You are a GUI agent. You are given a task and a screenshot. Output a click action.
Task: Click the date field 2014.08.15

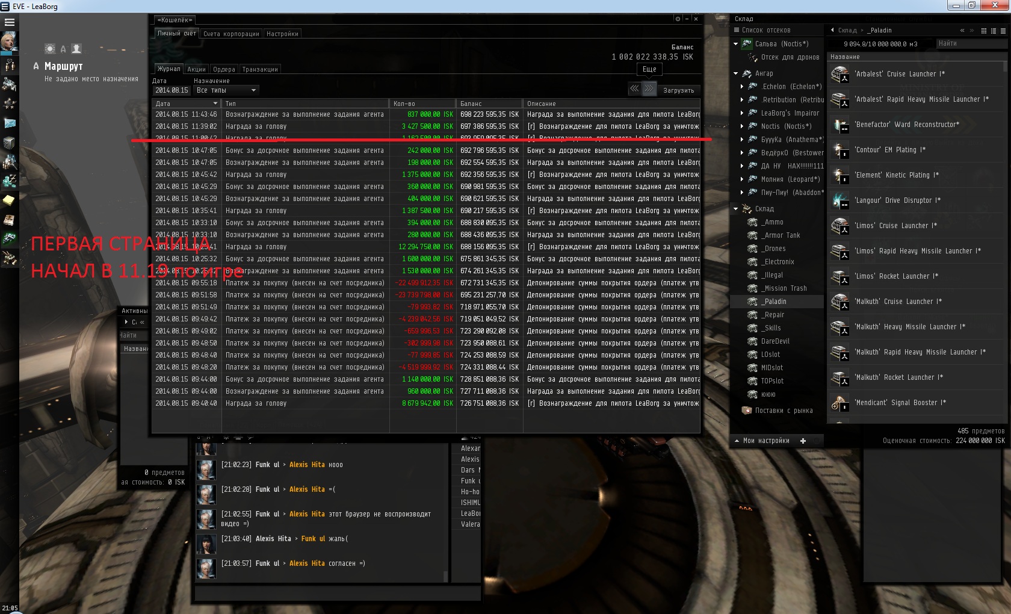[x=172, y=90]
